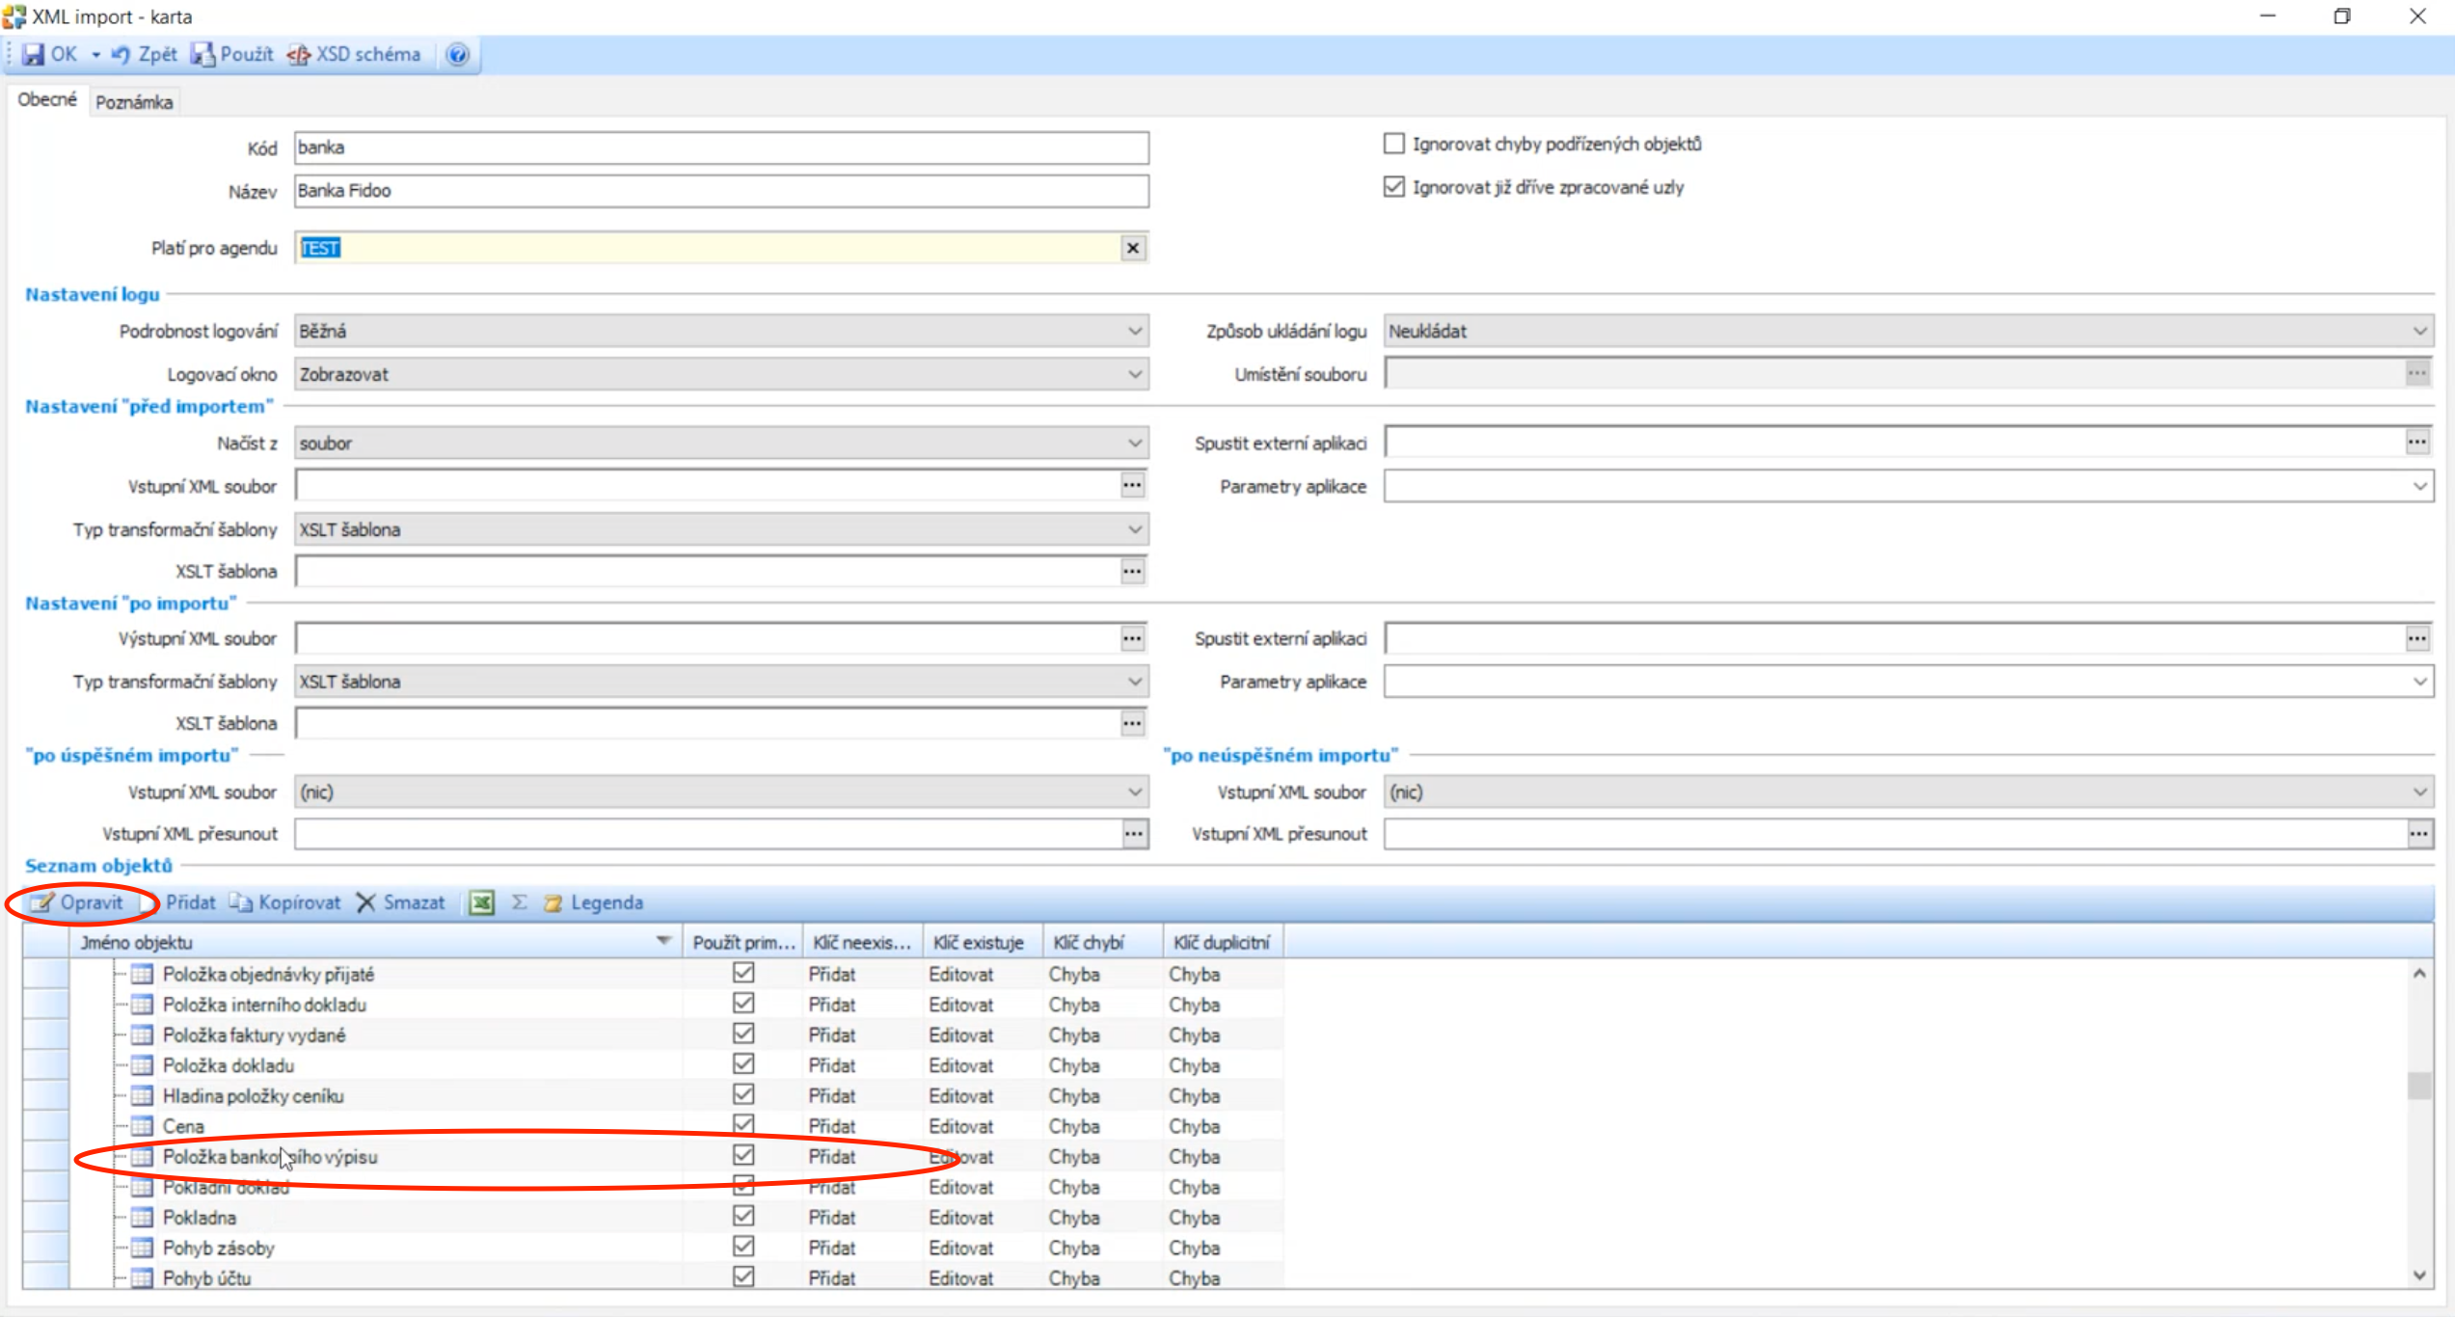
Task: Toggle checkbox for Pohyb zásoby
Action: [743, 1247]
